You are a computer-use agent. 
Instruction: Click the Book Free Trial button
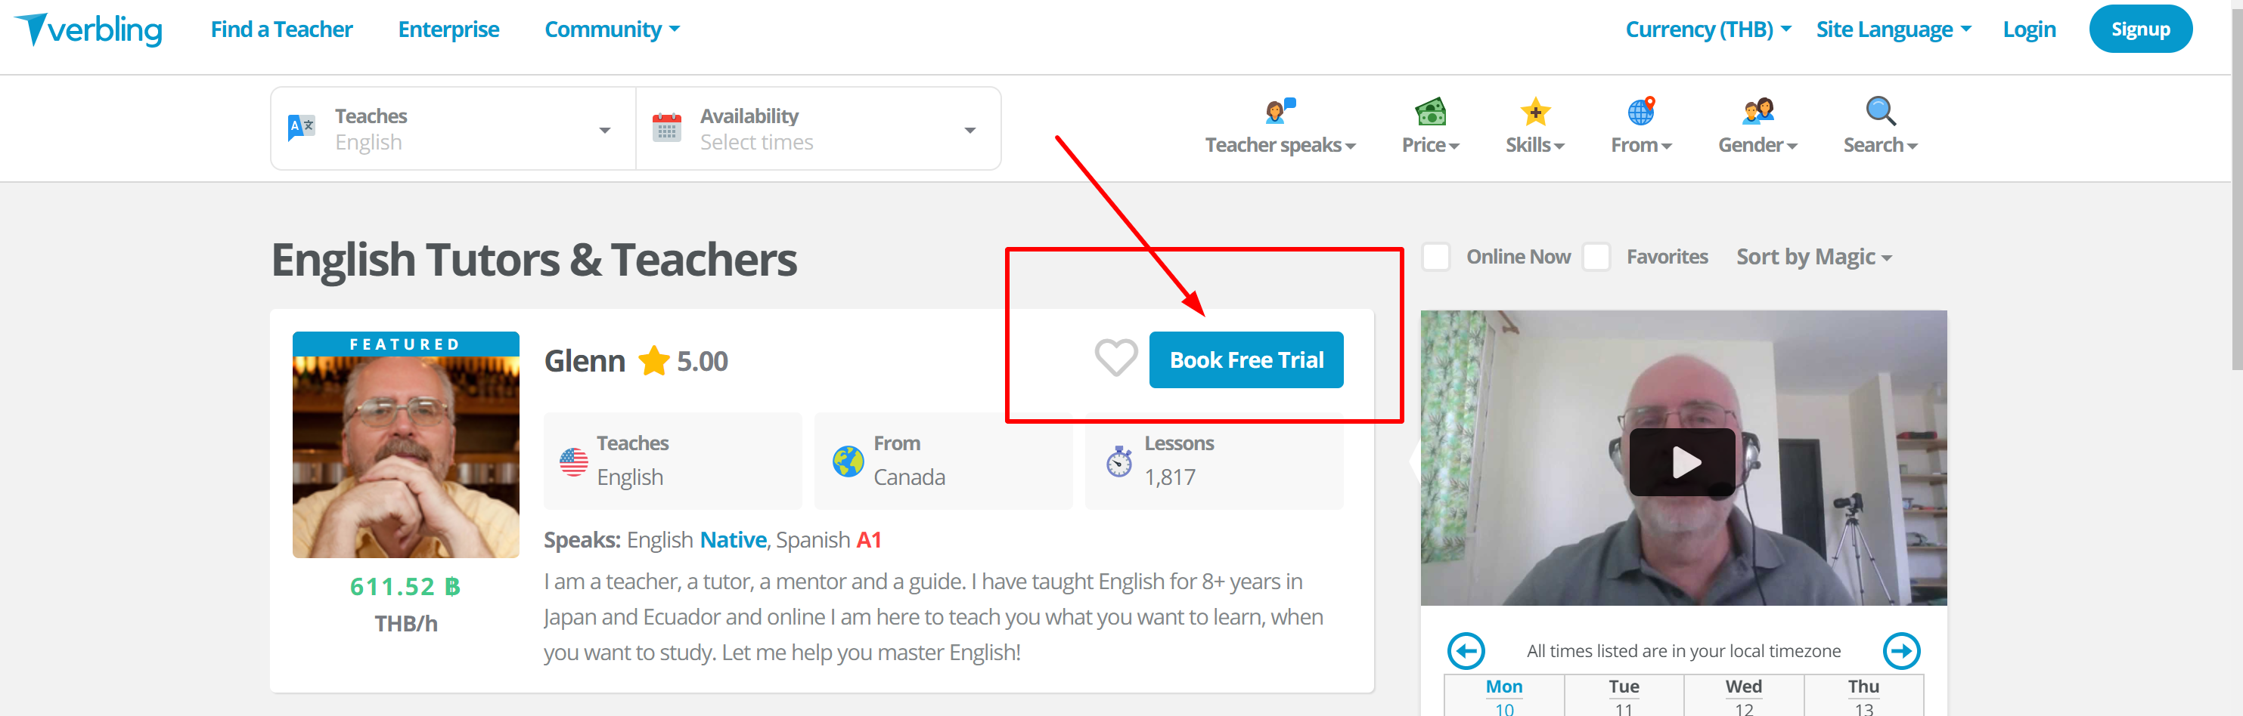[1245, 360]
